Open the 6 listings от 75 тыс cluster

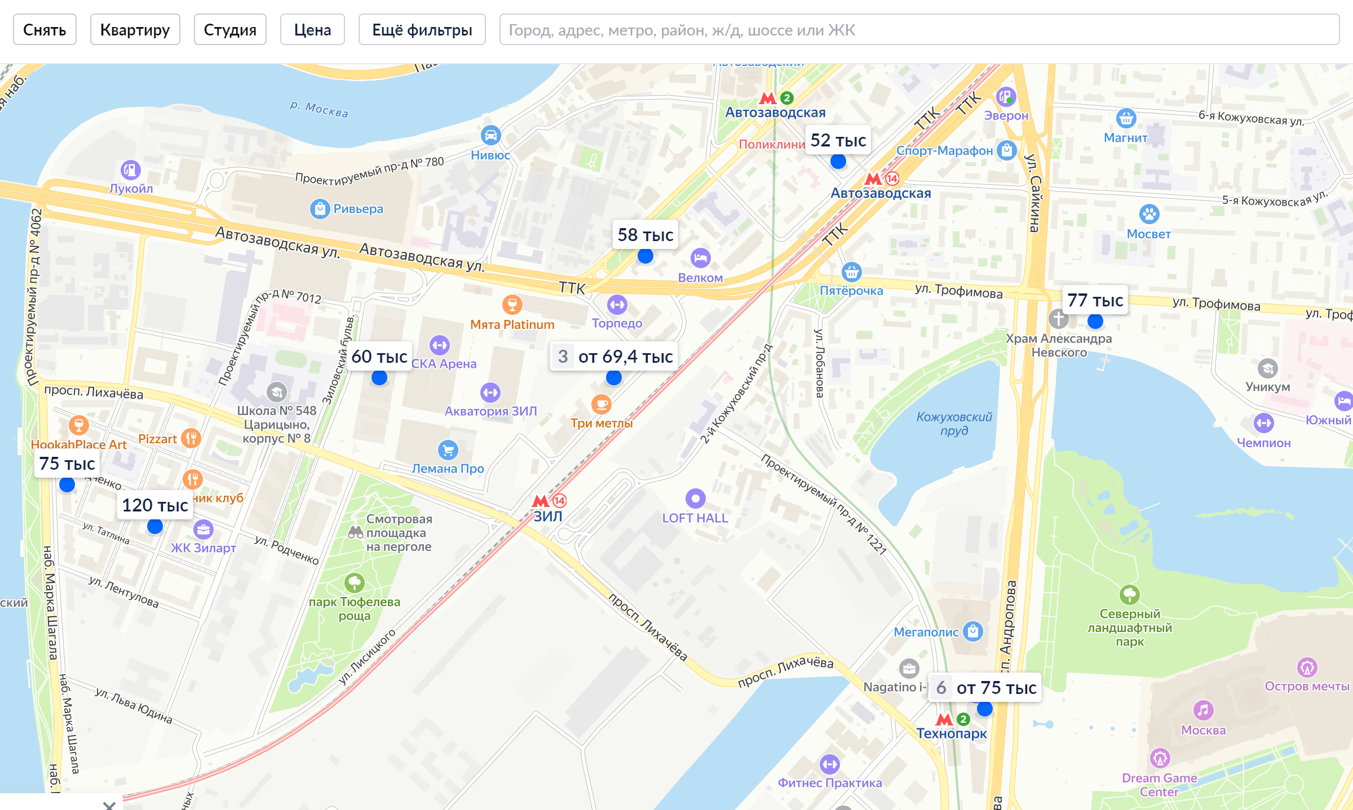985,687
